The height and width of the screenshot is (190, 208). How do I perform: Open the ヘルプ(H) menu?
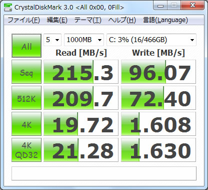122,20
